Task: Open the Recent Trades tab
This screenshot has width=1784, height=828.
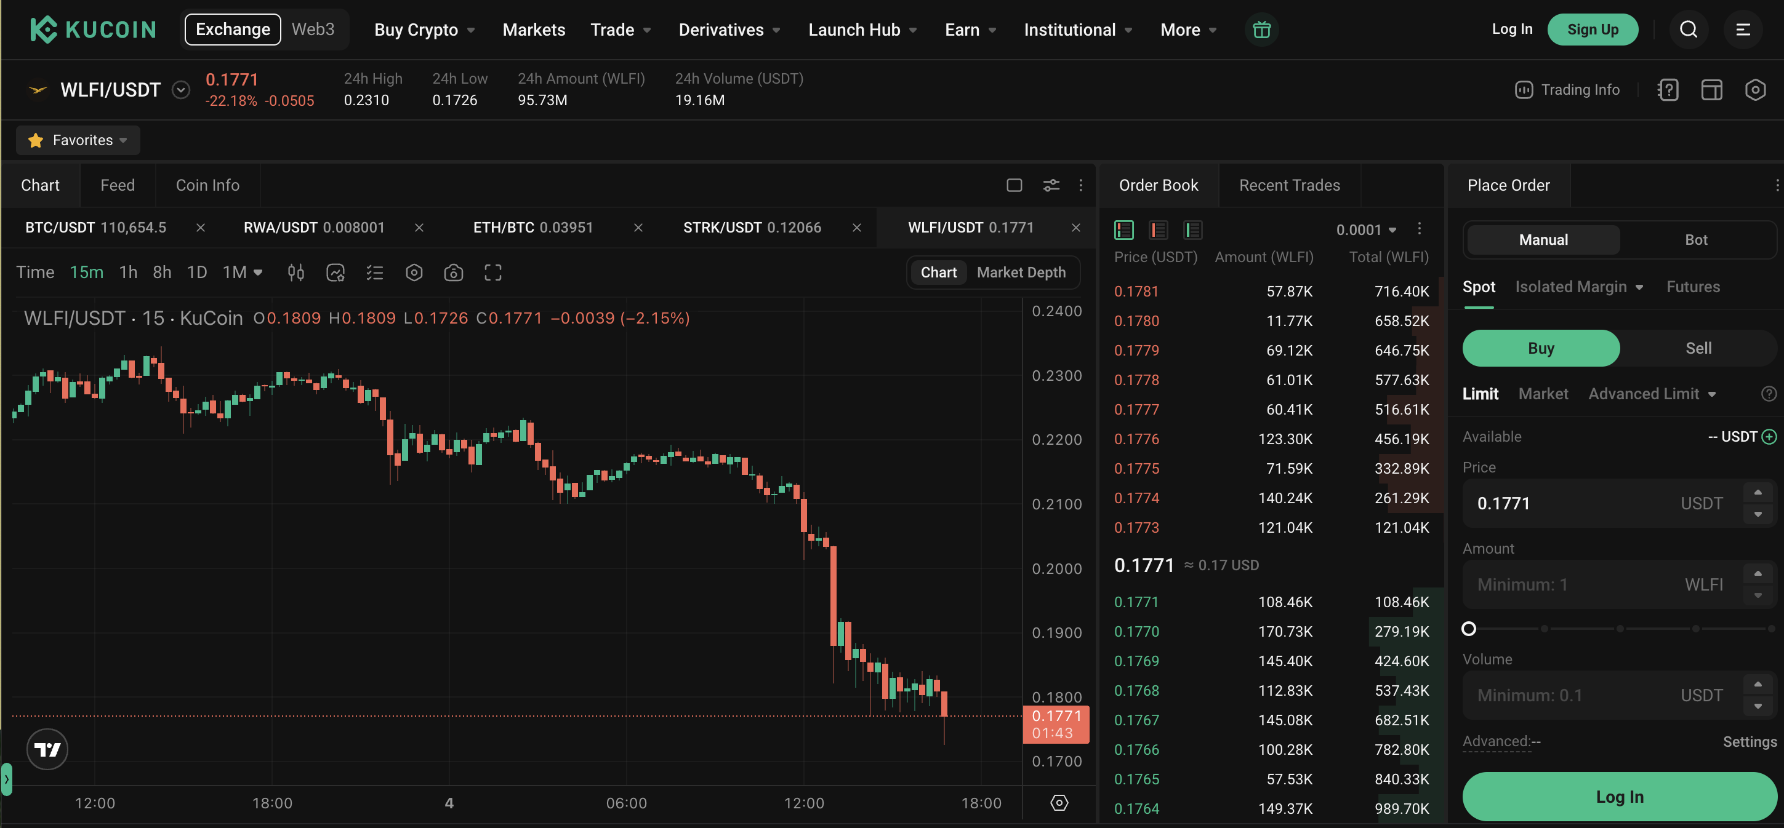Action: tap(1289, 186)
